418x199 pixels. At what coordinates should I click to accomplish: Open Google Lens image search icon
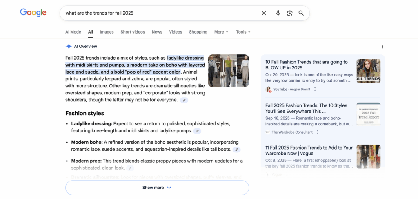click(290, 13)
